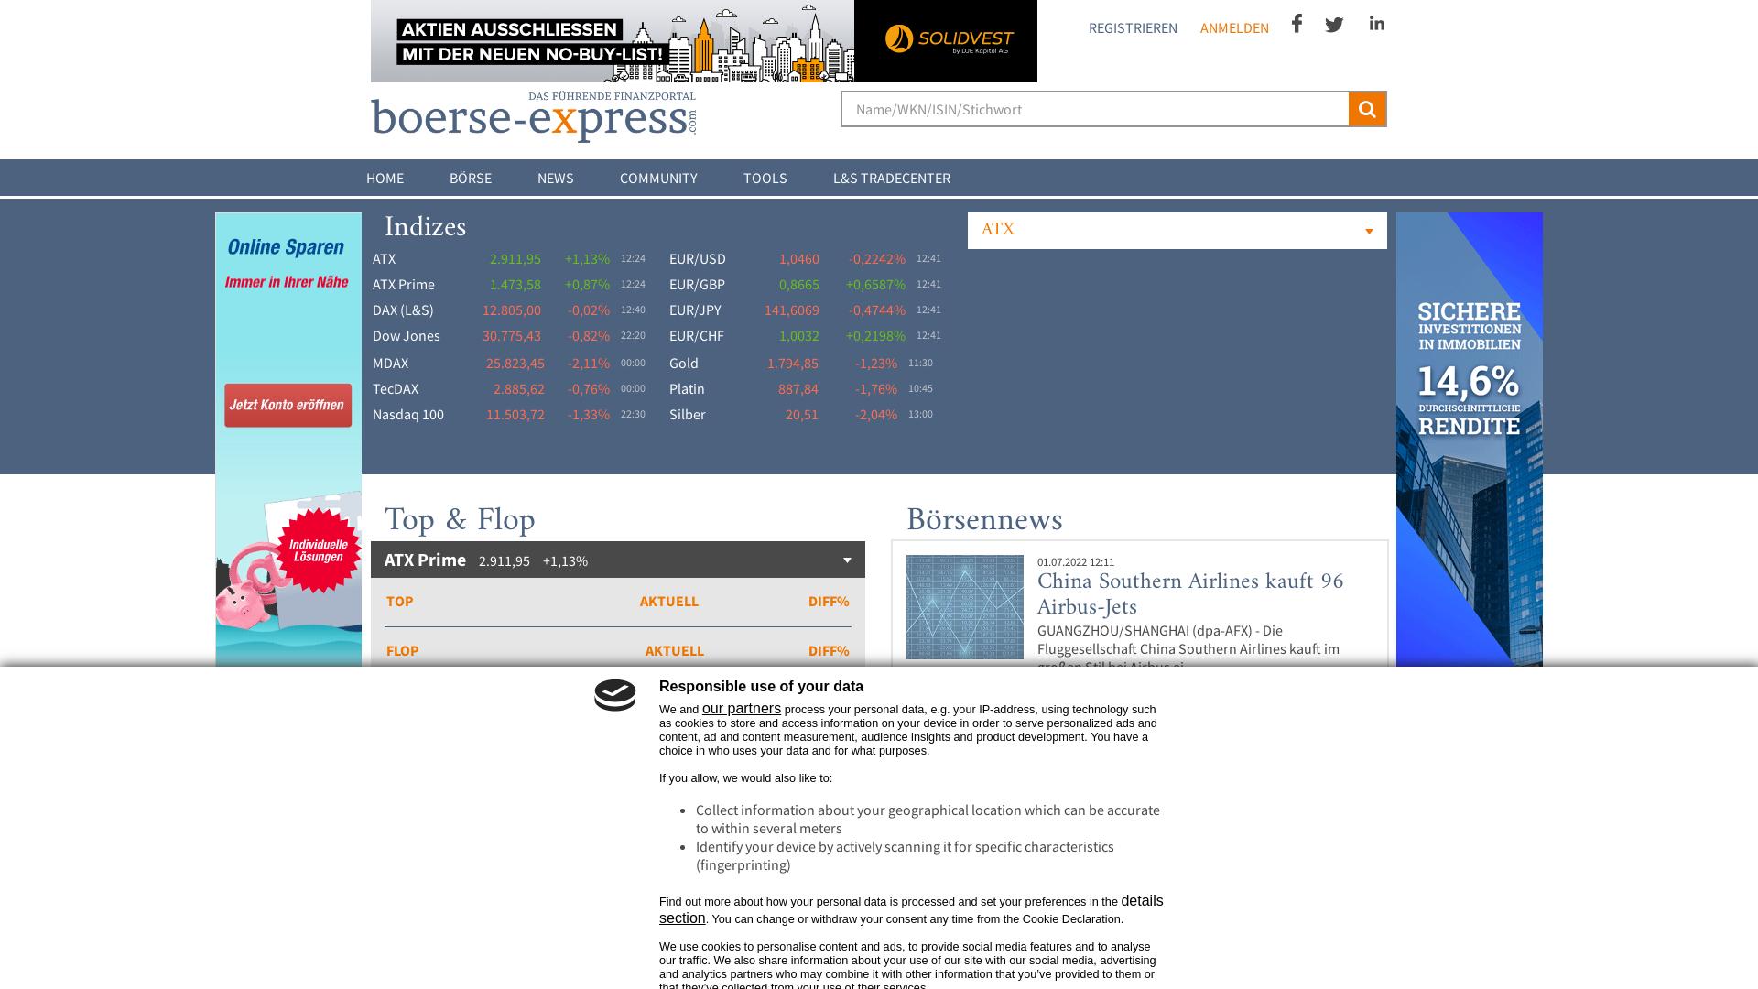1758x989 pixels.
Task: Click the news date 01.07.2022 12:11
Action: tap(1076, 562)
